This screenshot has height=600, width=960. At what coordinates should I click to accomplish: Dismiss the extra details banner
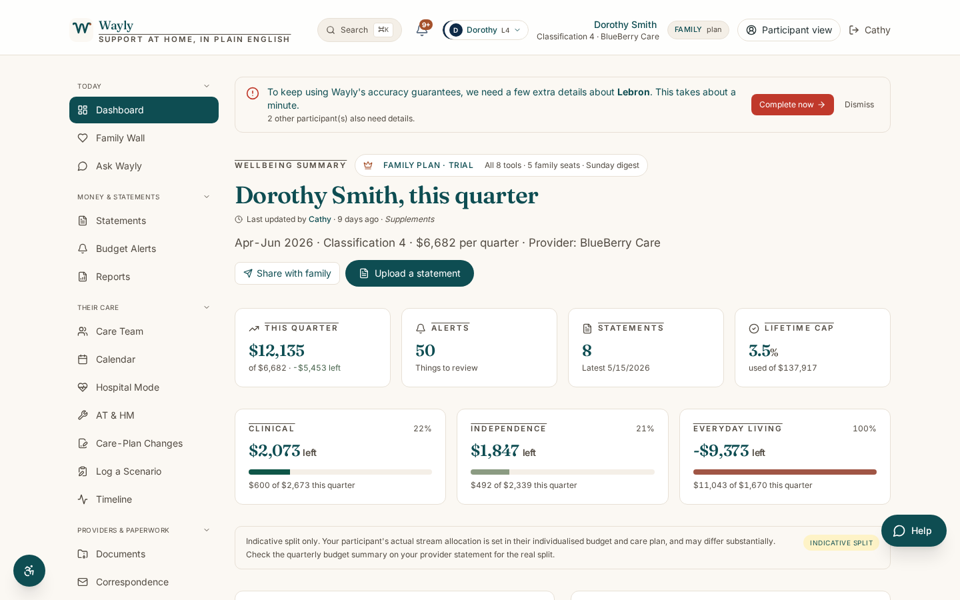point(859,105)
